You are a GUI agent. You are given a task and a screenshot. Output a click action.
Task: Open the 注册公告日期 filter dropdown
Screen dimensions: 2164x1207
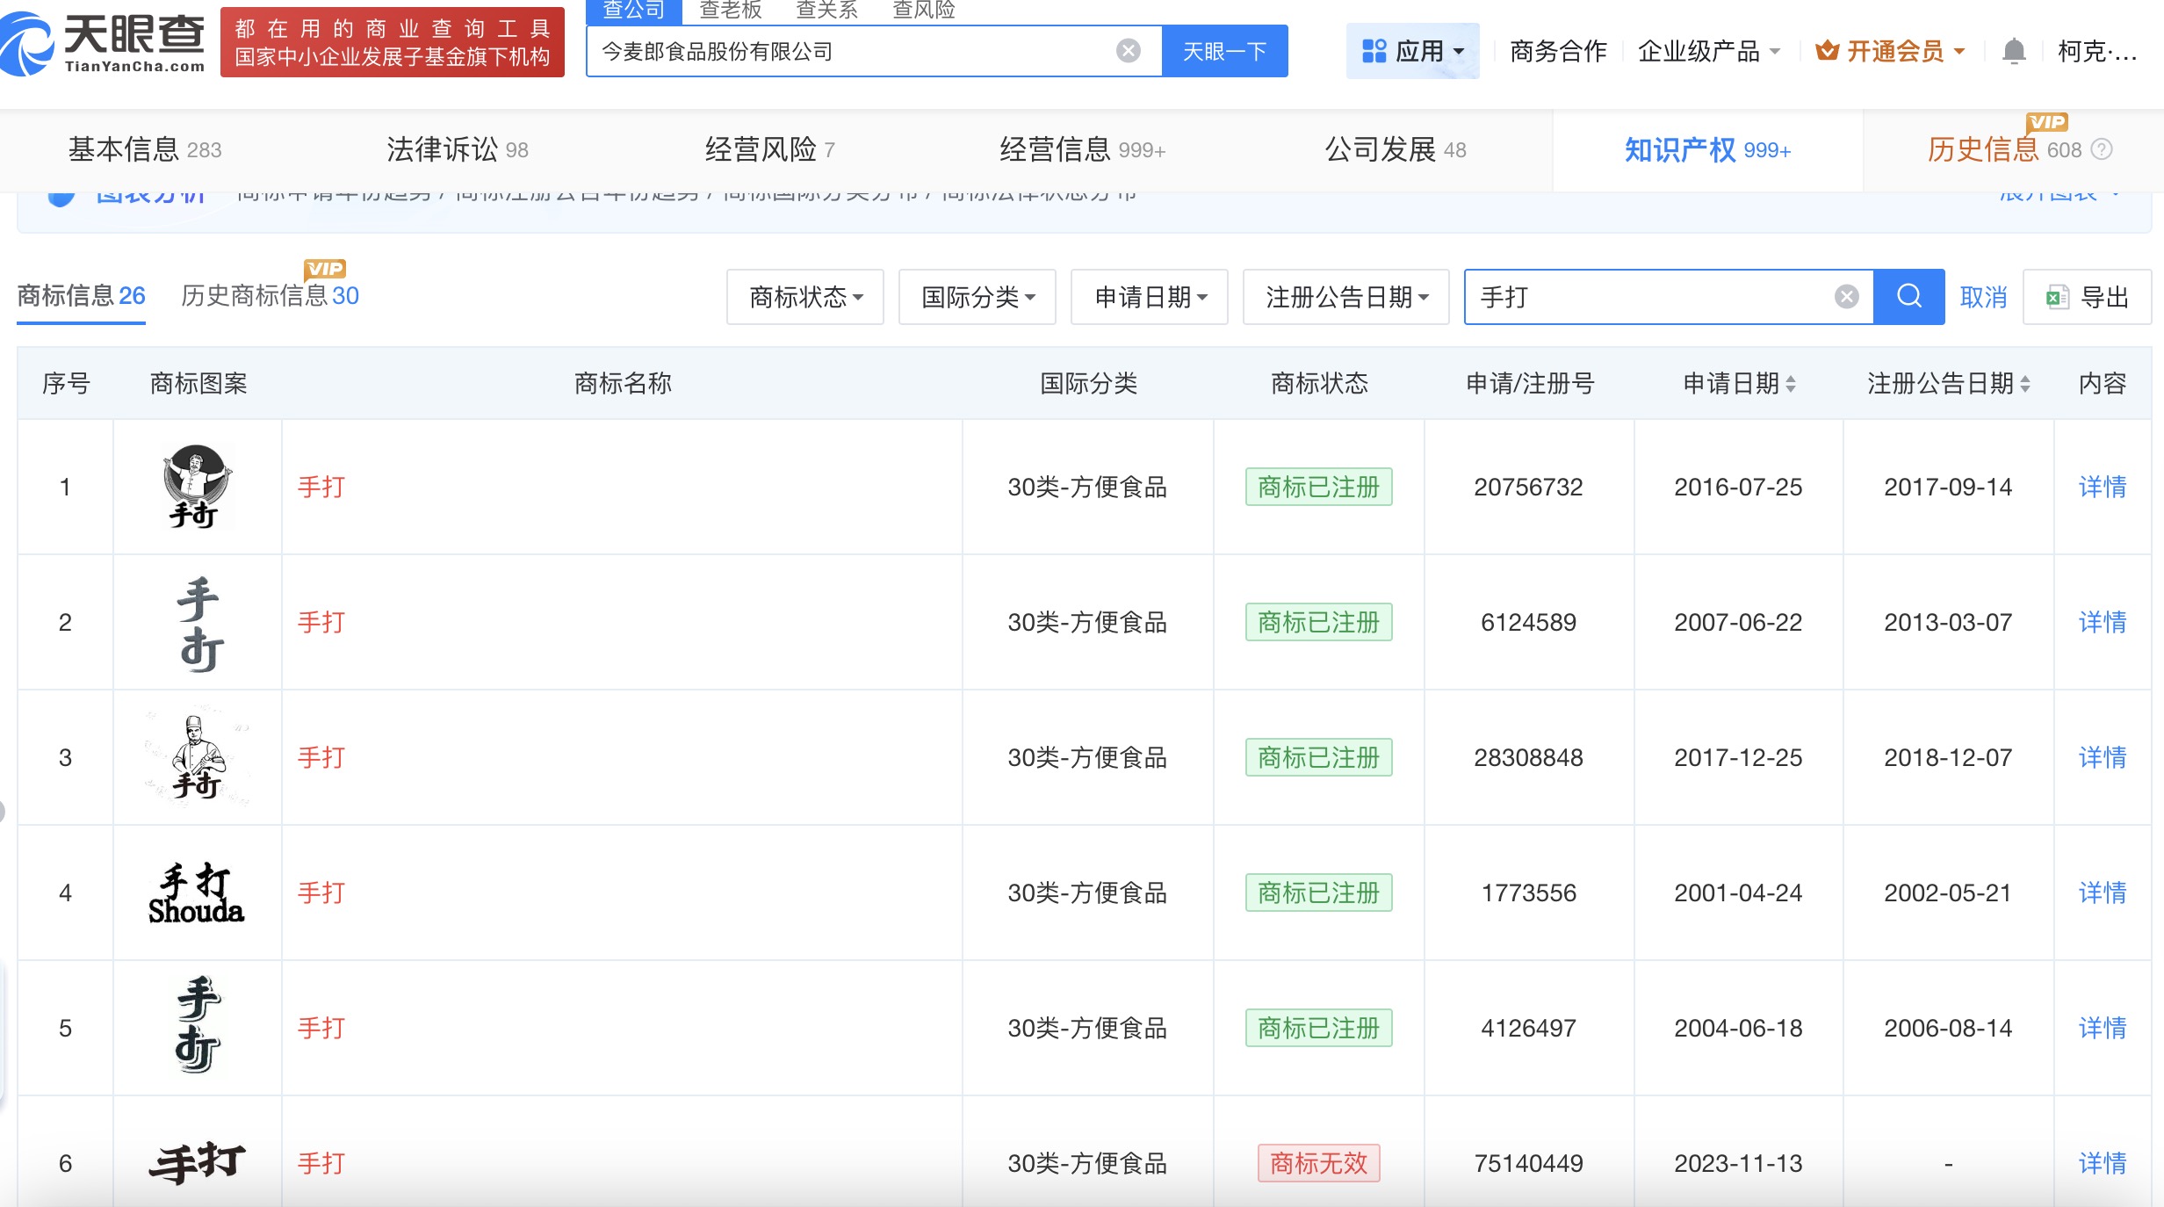point(1345,297)
